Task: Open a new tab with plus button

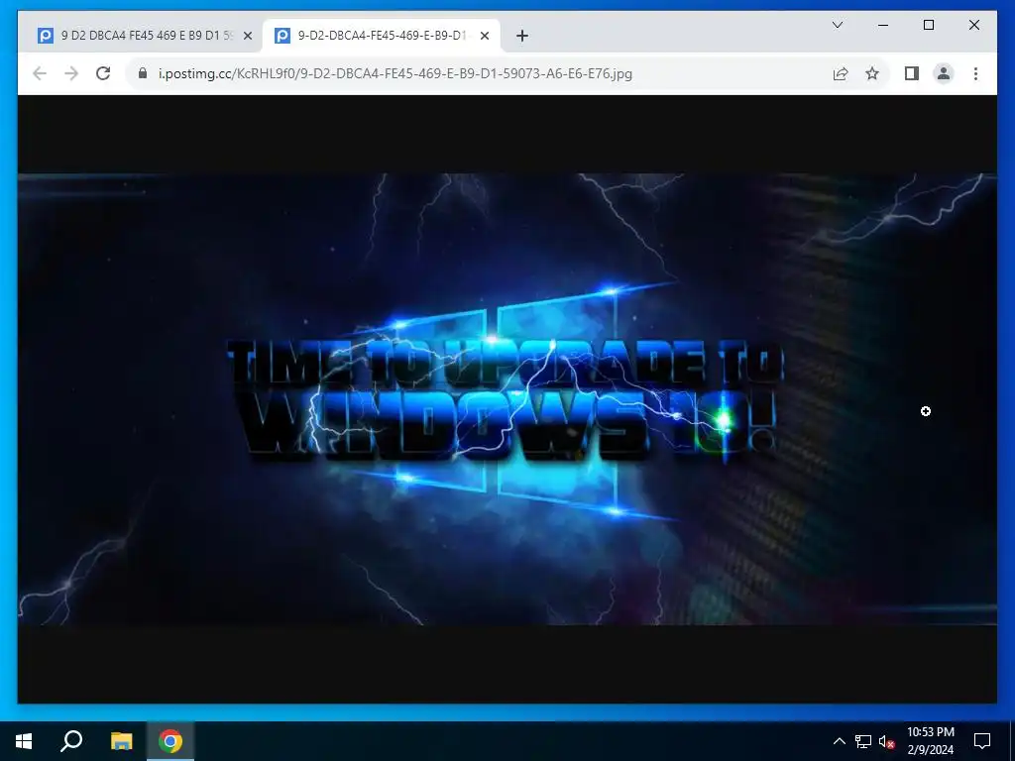Action: click(x=521, y=37)
